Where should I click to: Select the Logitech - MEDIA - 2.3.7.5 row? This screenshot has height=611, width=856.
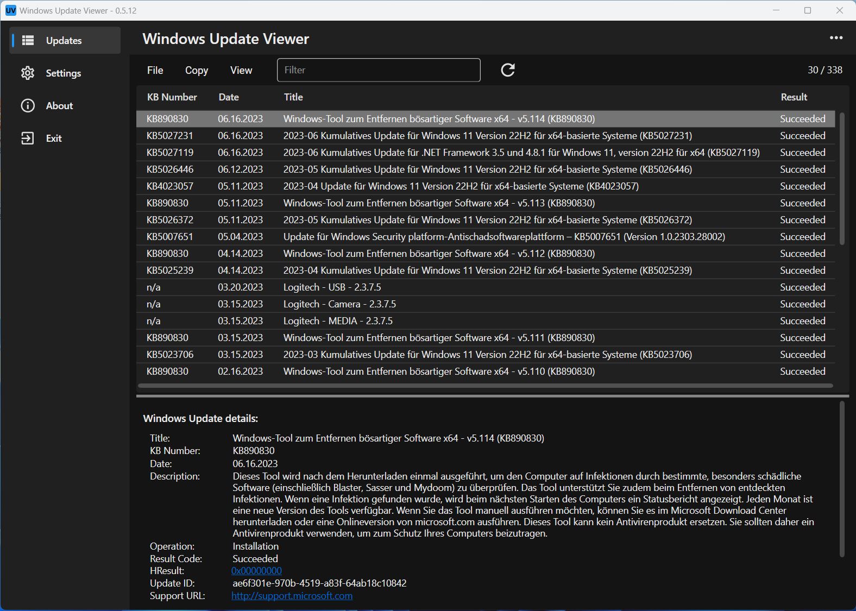click(x=486, y=321)
